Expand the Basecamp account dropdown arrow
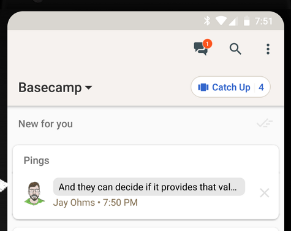Image resolution: width=291 pixels, height=231 pixels. [88, 88]
